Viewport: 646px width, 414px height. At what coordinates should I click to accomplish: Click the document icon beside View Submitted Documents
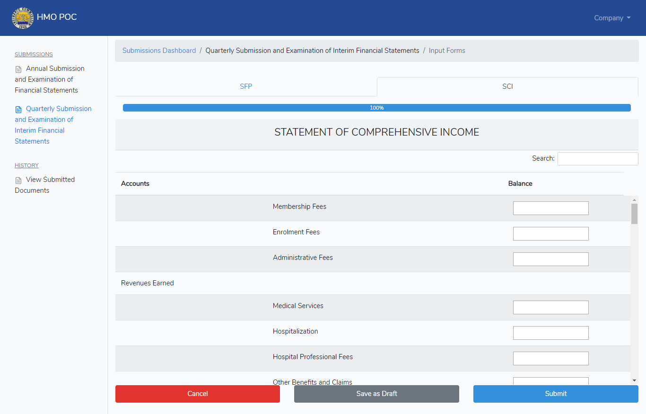tap(18, 180)
